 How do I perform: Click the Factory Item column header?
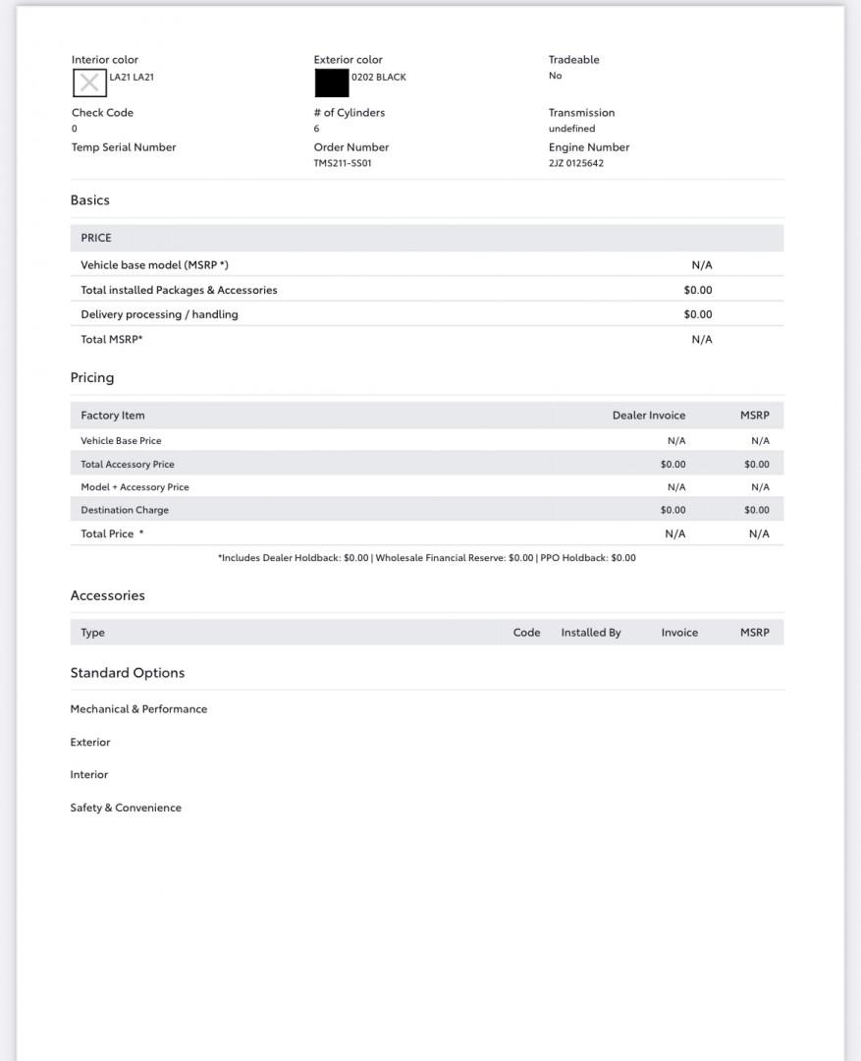coord(112,416)
